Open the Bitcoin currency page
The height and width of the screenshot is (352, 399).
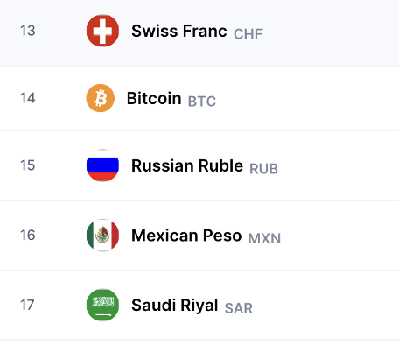(x=154, y=98)
